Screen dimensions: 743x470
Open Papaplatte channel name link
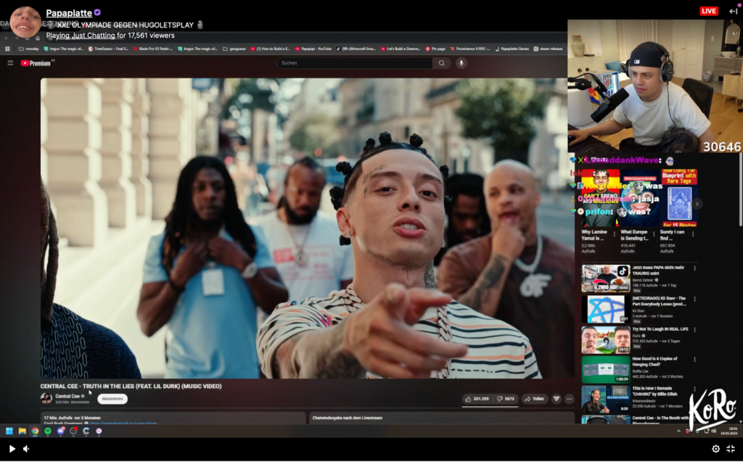coord(69,13)
